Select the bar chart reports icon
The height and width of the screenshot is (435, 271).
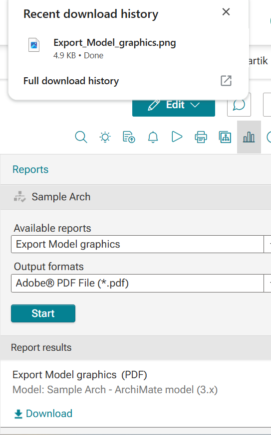[249, 137]
